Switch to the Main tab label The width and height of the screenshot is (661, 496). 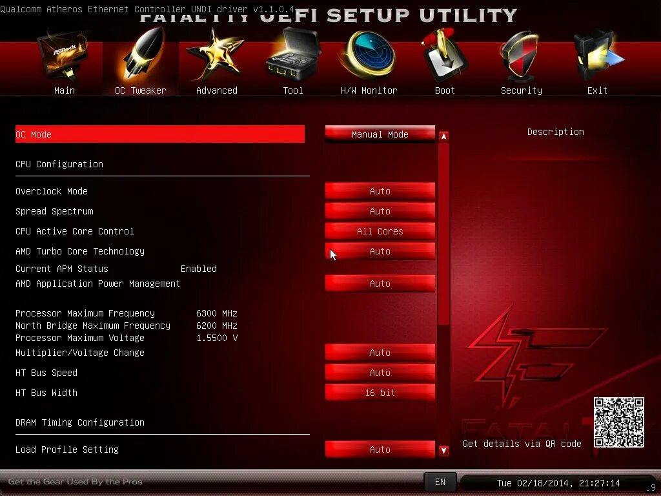tap(65, 90)
